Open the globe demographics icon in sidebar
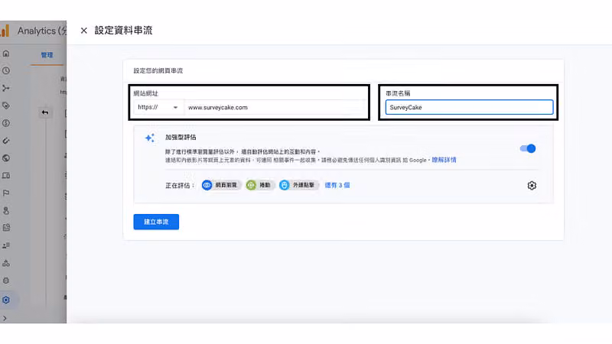The width and height of the screenshot is (612, 344). tap(6, 158)
